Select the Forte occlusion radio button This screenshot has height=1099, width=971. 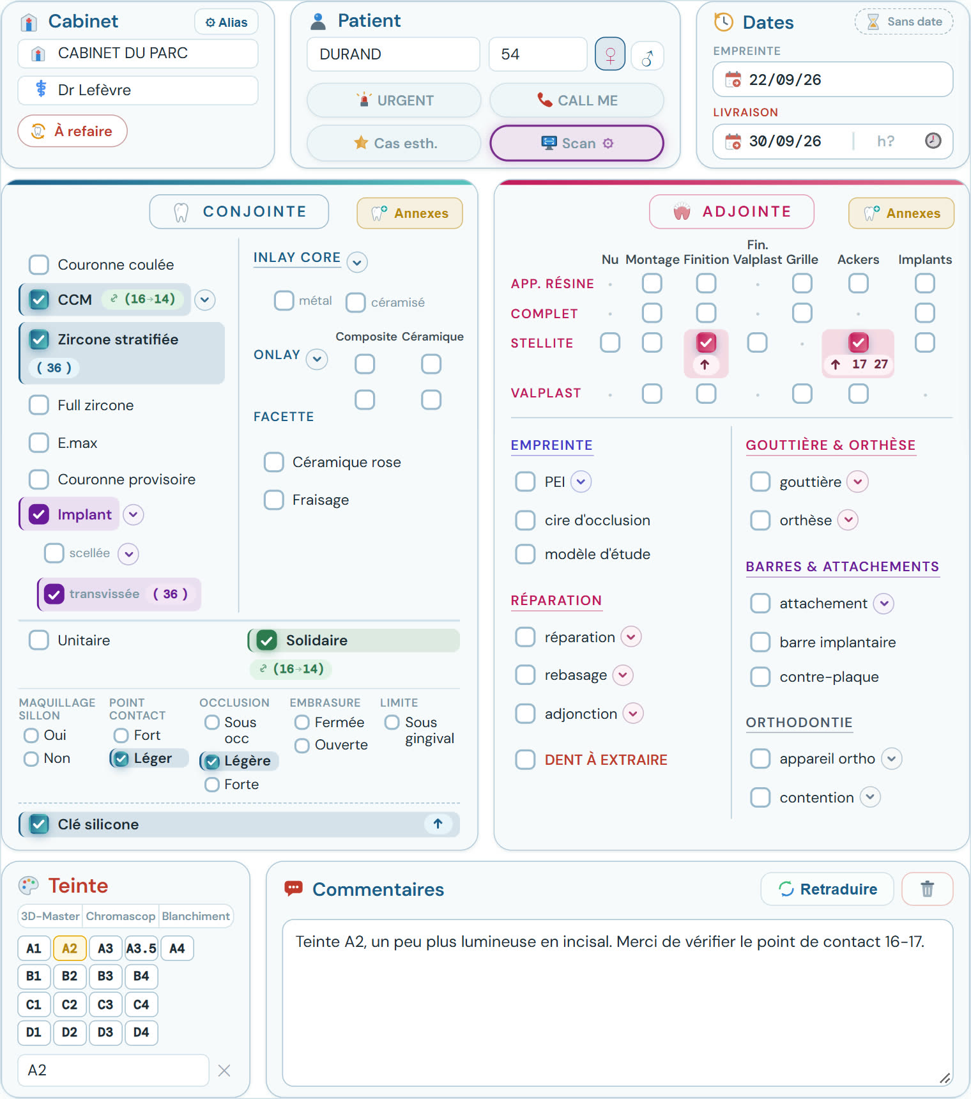212,785
